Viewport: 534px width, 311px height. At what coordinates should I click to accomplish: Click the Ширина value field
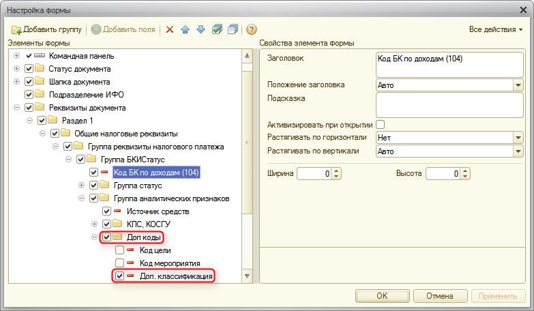(x=314, y=174)
